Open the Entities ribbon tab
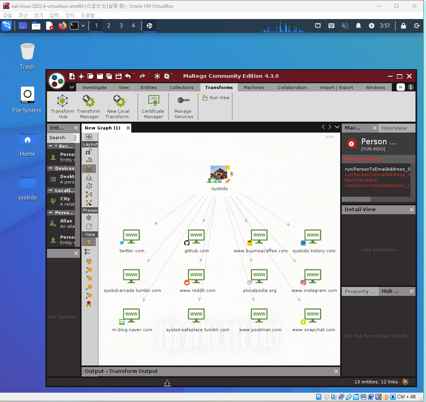The width and height of the screenshot is (426, 402). coord(149,87)
